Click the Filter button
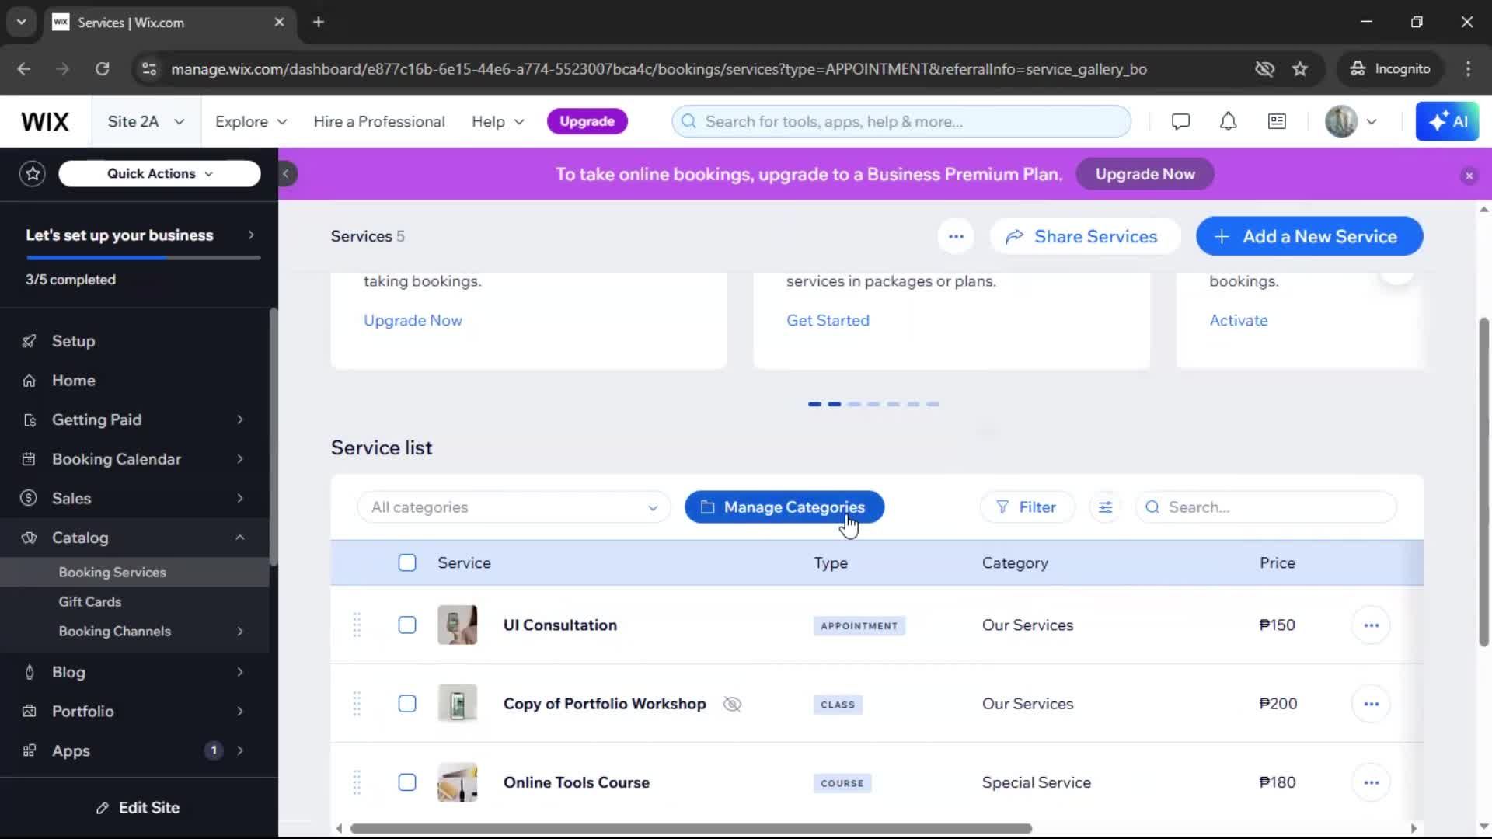This screenshot has height=839, width=1492. 1027,507
